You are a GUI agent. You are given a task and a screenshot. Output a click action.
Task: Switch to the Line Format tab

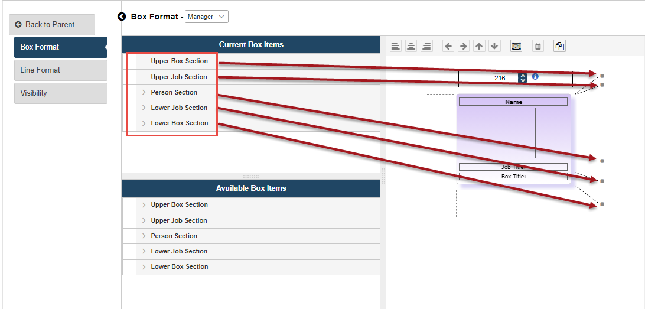click(61, 70)
